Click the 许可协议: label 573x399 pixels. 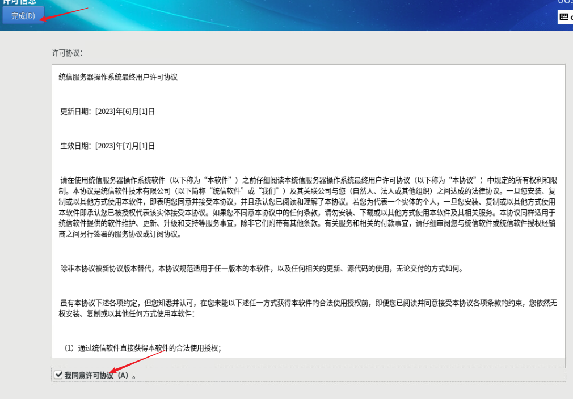(68, 53)
